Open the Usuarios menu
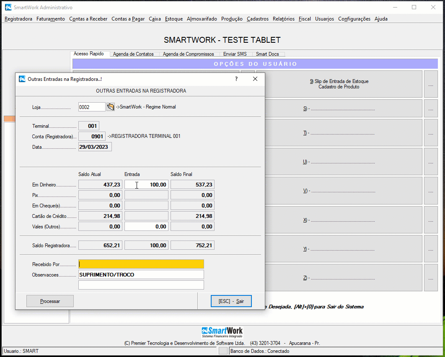 (324, 19)
